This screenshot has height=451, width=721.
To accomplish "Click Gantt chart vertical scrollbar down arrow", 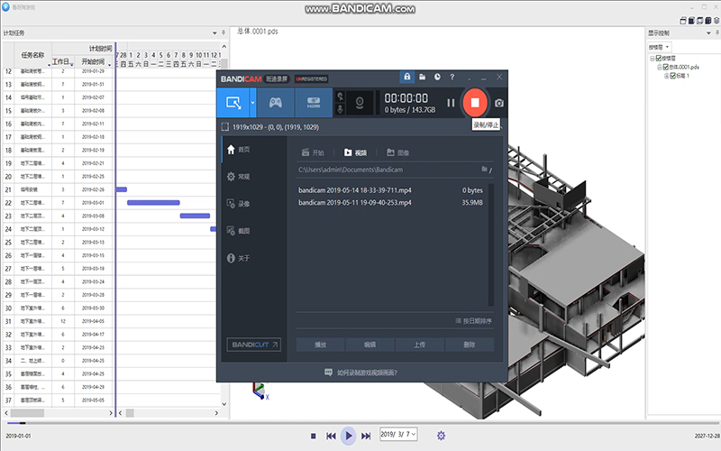I will 224,404.
